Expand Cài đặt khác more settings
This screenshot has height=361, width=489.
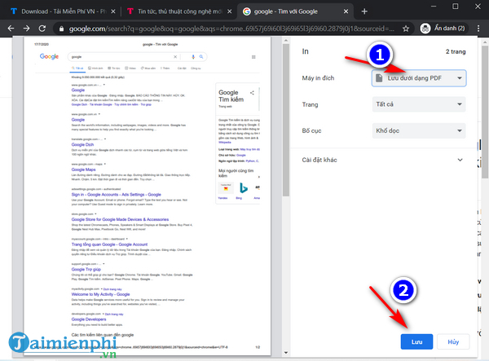[x=382, y=160]
